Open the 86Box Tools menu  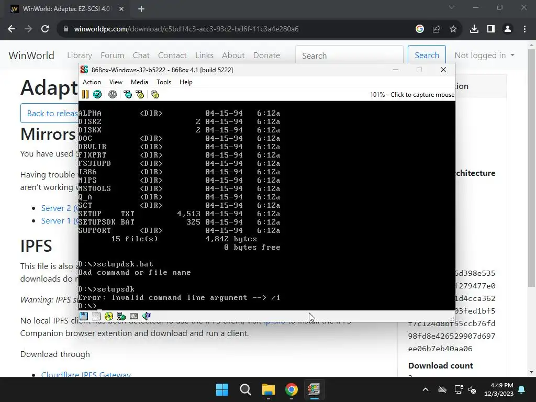point(164,82)
